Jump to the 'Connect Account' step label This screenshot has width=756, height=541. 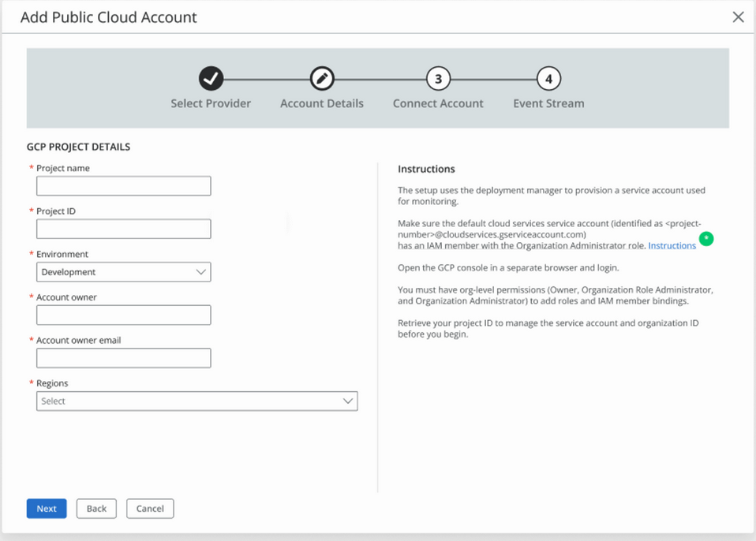(438, 103)
